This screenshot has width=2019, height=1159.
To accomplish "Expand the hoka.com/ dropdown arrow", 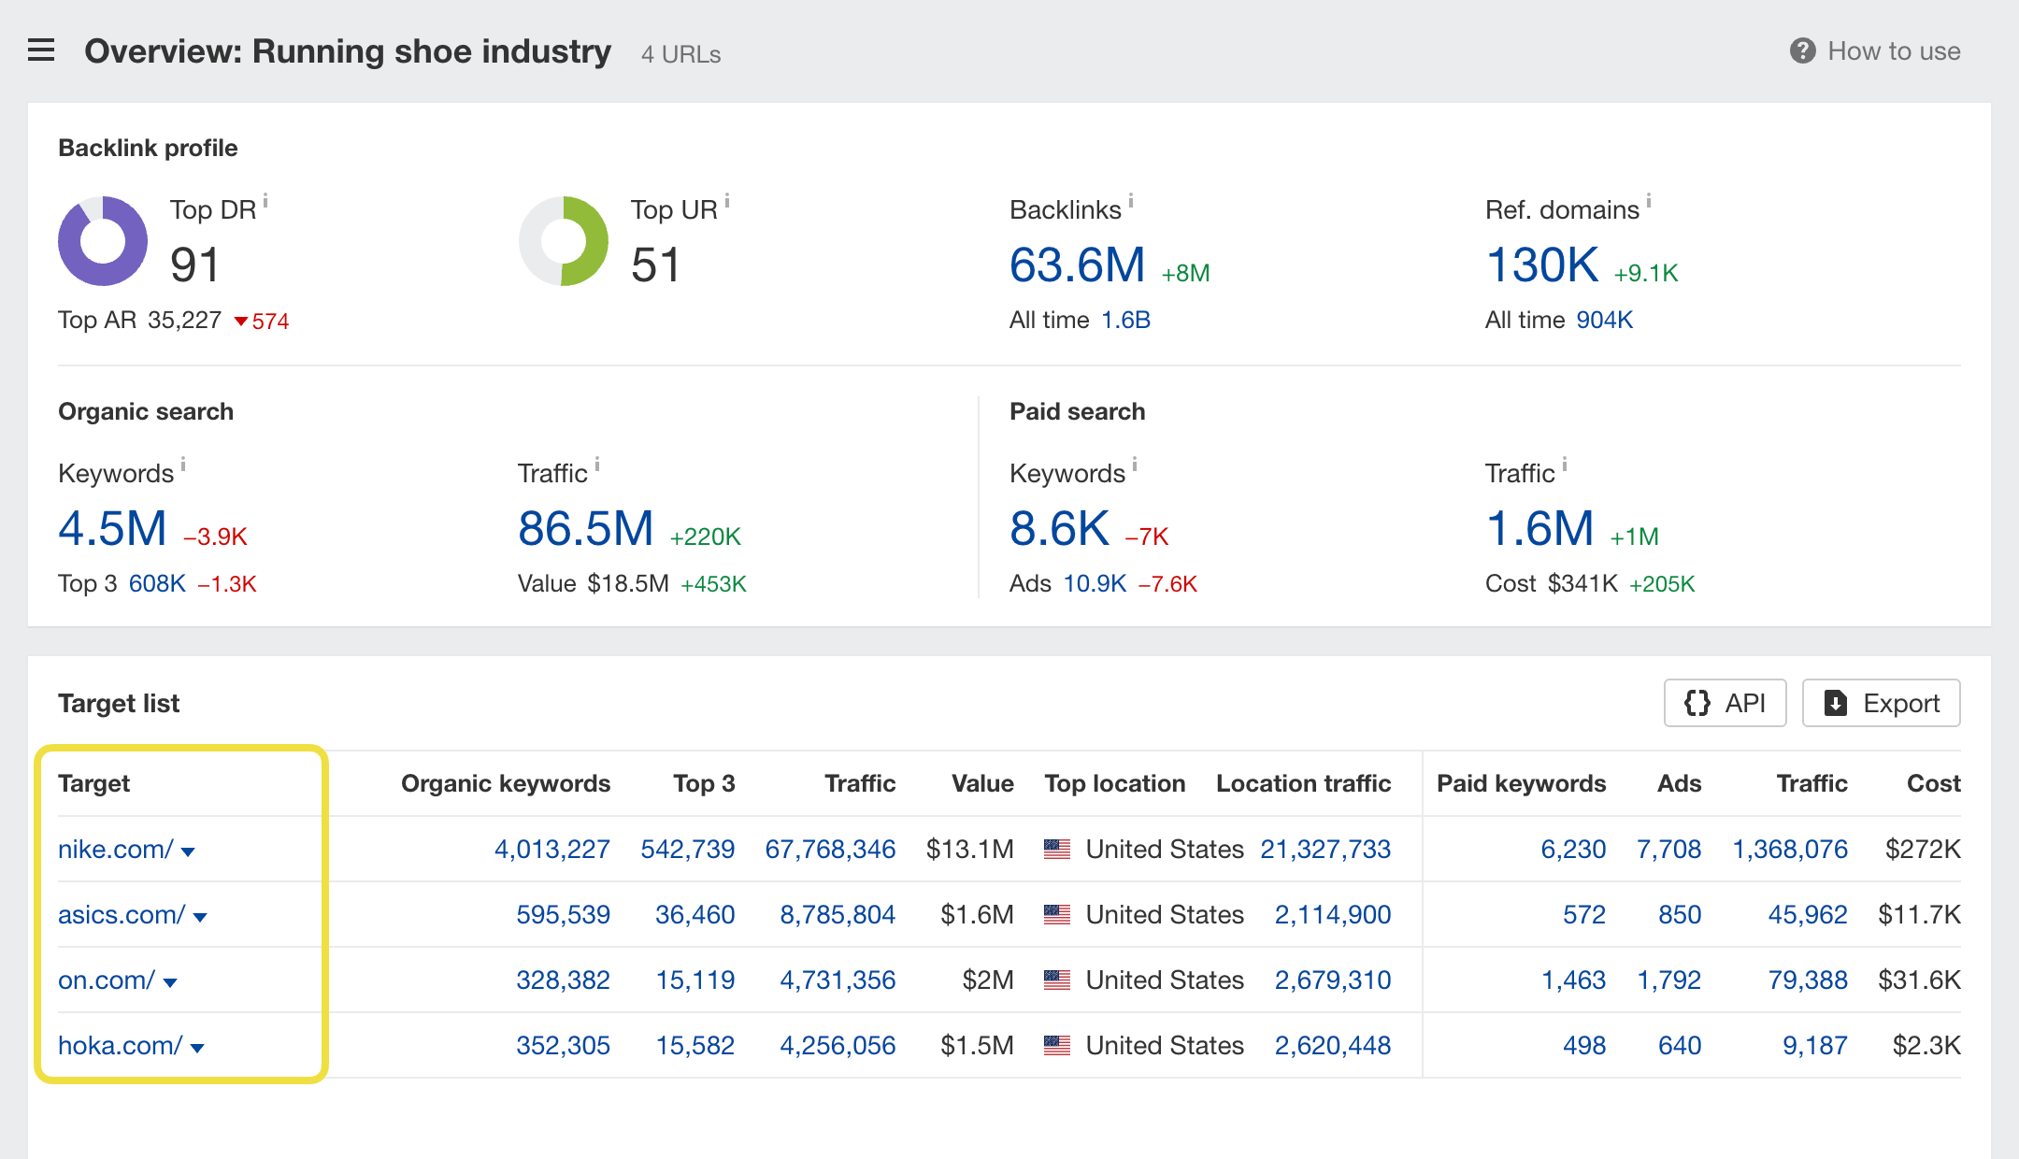I will (x=197, y=1048).
